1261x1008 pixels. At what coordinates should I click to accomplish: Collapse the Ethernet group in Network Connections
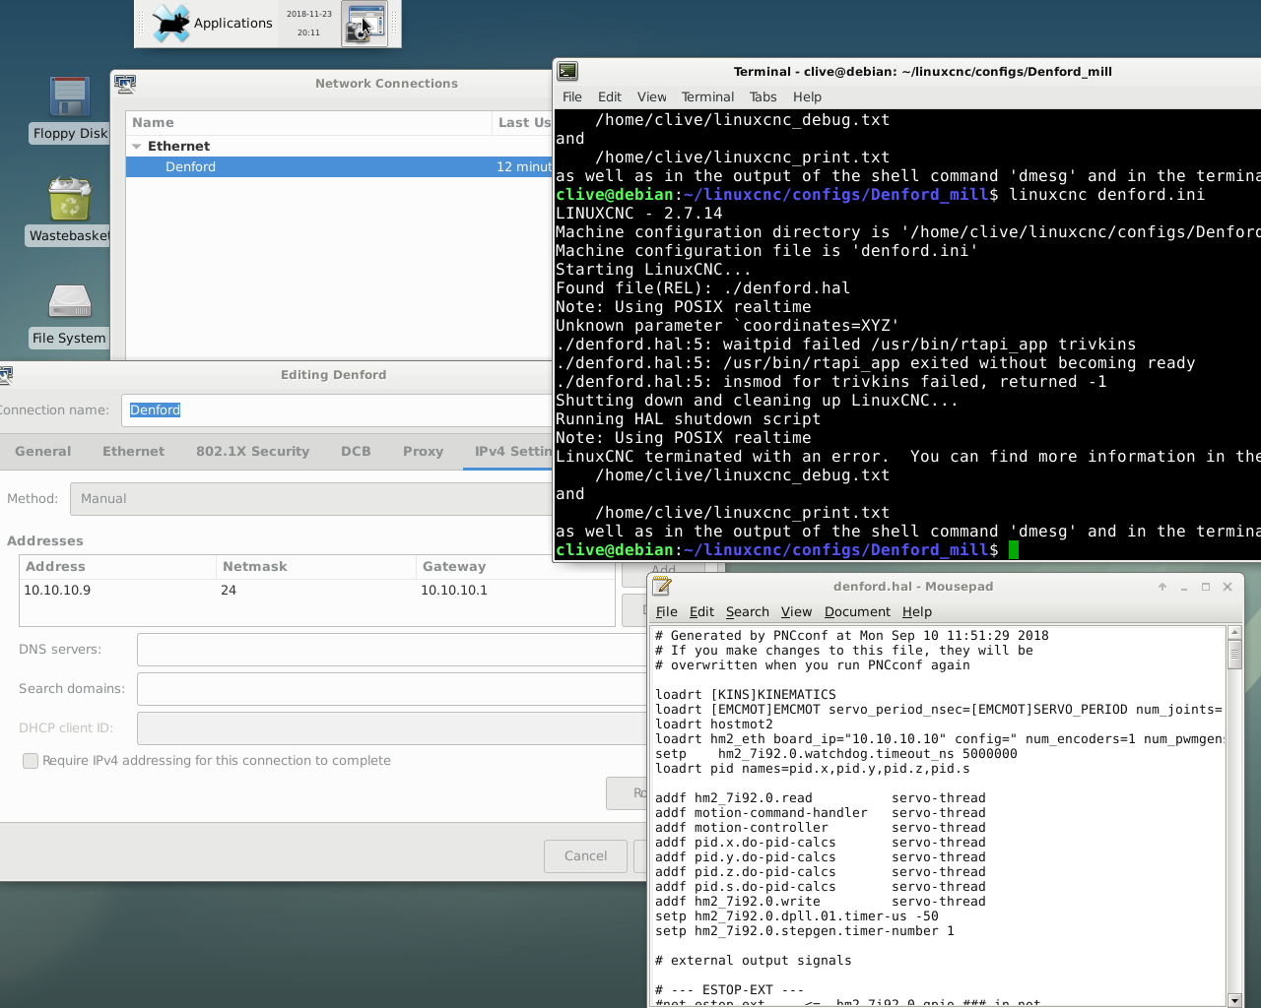click(x=137, y=146)
